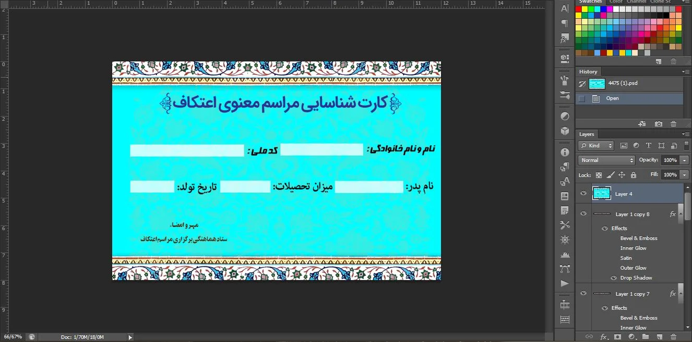The image size is (692, 342).
Task: Toggle lock image pixels brush icon
Action: click(x=610, y=175)
